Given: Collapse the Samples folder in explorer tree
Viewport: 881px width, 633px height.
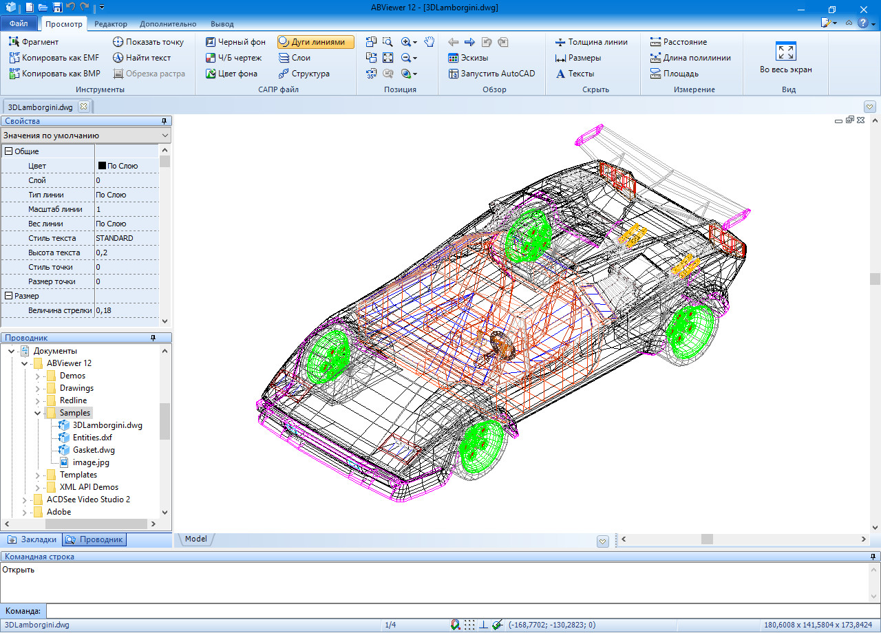Looking at the screenshot, I should tap(38, 413).
